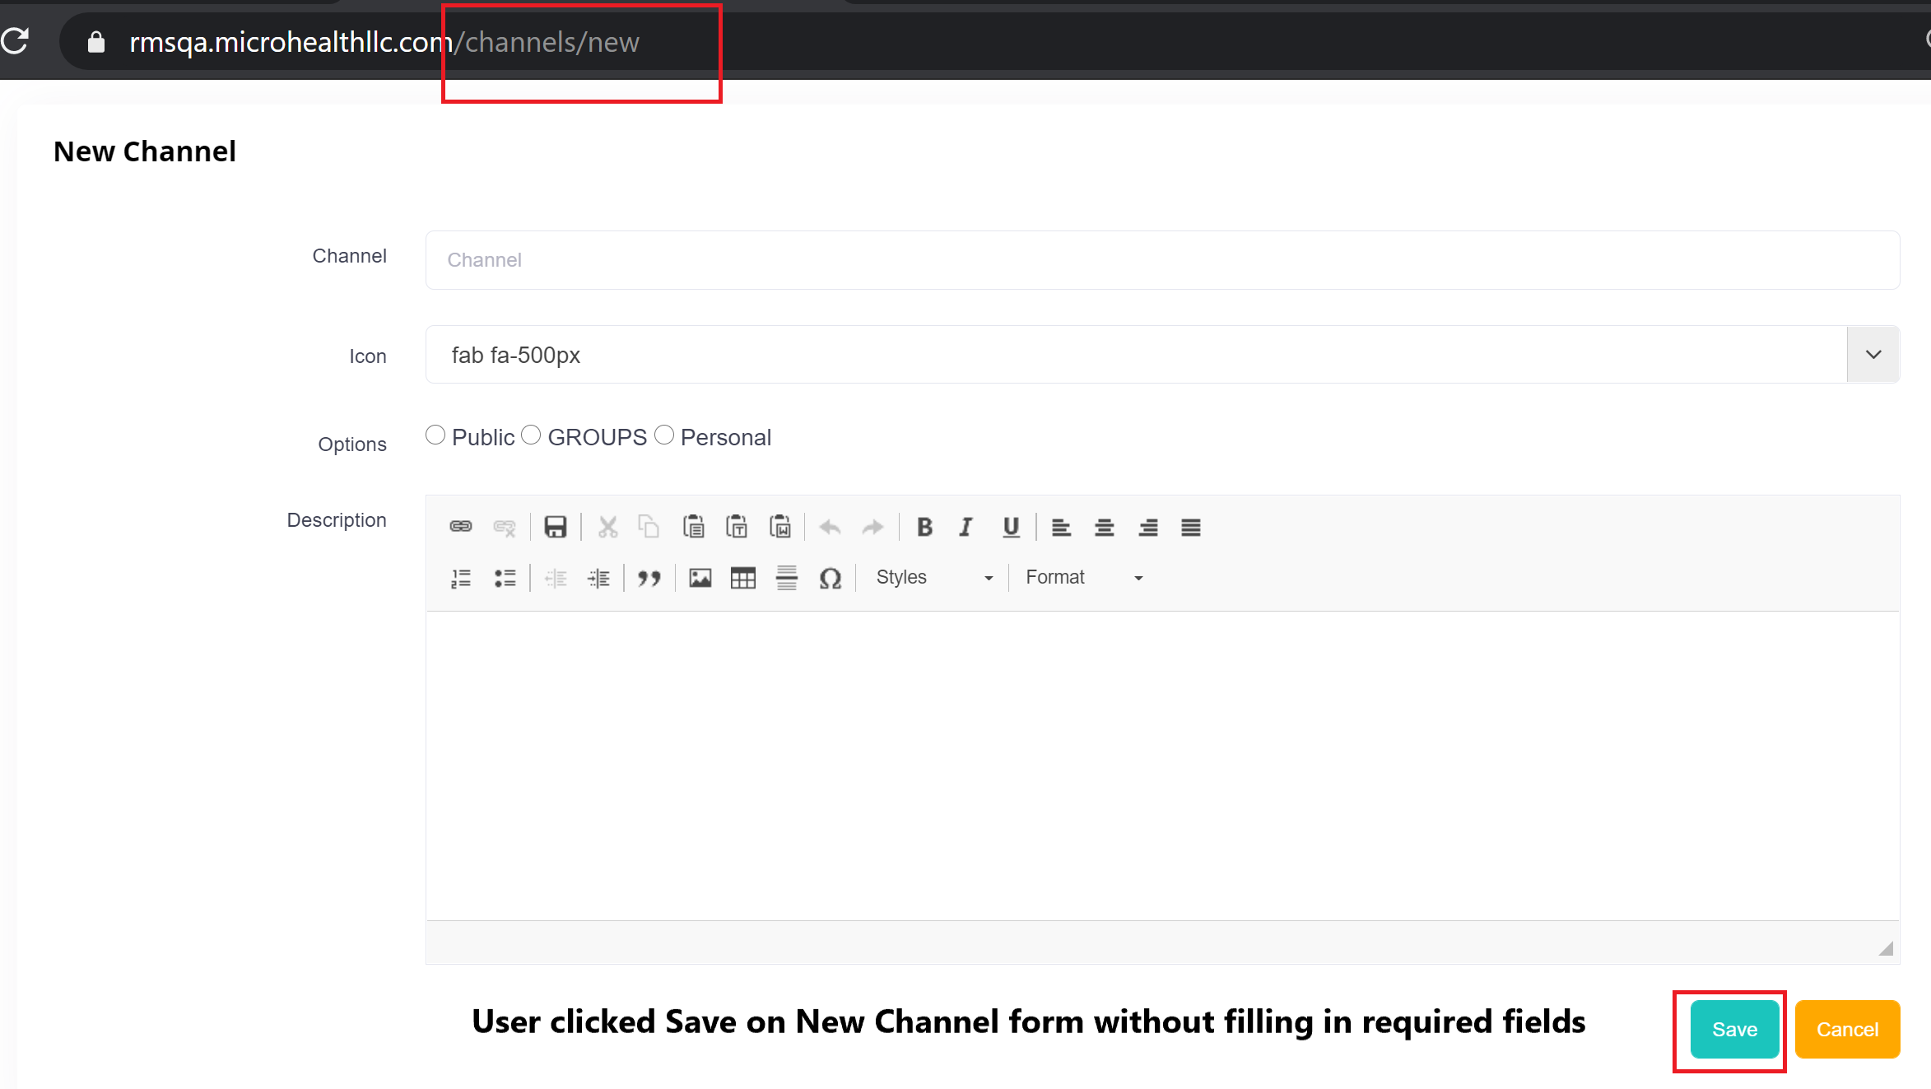The width and height of the screenshot is (1931, 1089).
Task: Select the Insert Table icon
Action: point(743,577)
